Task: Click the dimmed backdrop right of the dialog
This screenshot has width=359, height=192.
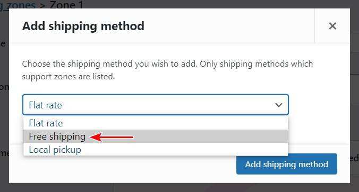Action: click(x=354, y=96)
